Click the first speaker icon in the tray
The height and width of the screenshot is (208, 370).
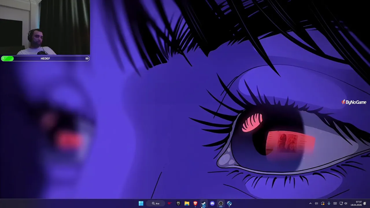coord(316,203)
